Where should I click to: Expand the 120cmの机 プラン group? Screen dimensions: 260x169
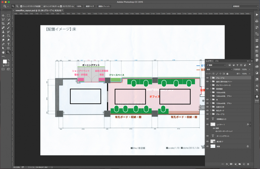click(x=211, y=103)
